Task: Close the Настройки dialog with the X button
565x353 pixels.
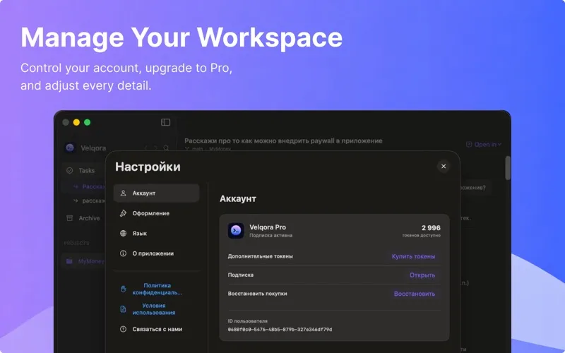Action: tap(444, 166)
